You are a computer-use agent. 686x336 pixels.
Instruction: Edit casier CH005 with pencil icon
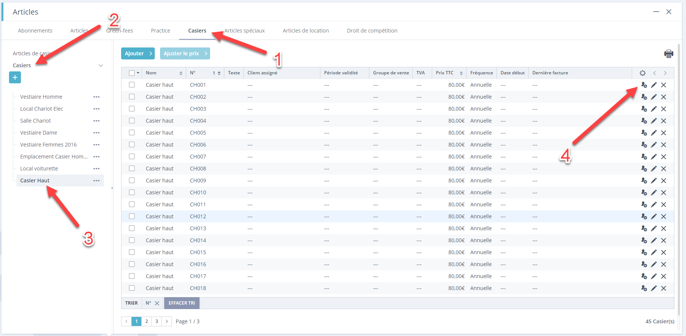click(x=653, y=133)
